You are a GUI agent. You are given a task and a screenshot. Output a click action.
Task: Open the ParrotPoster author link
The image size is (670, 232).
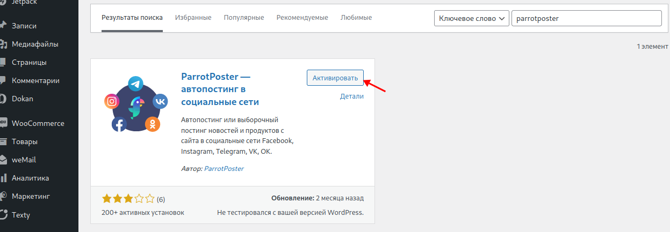pos(224,168)
